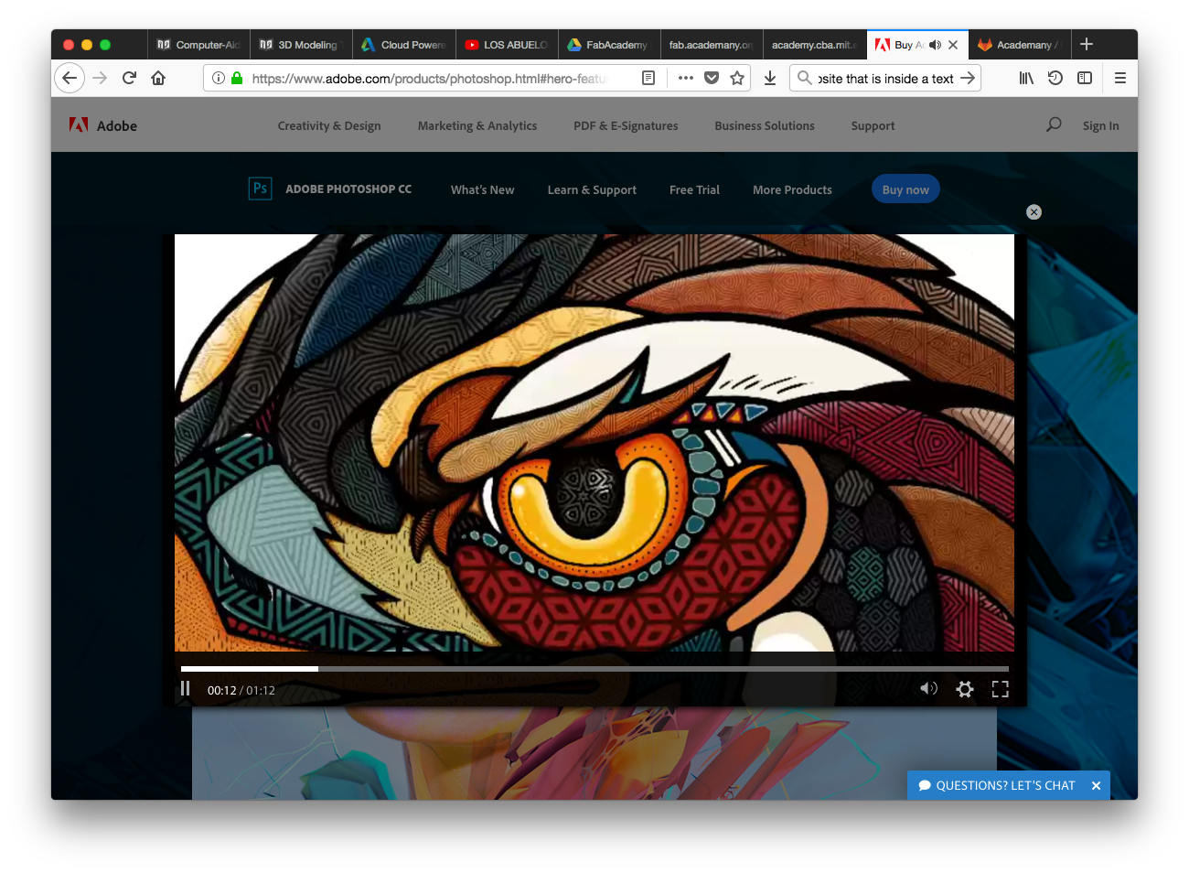Switch to the Academany GitLab tab
The height and width of the screenshot is (873, 1189).
(x=1018, y=45)
